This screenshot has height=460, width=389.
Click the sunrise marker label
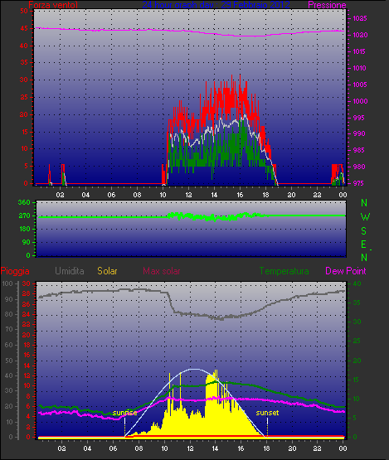click(x=124, y=413)
